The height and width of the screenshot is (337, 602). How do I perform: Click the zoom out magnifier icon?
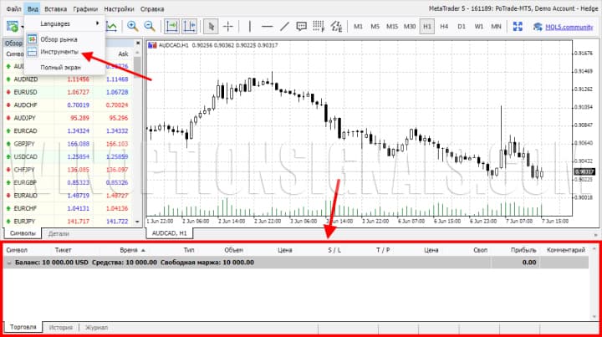point(152,26)
